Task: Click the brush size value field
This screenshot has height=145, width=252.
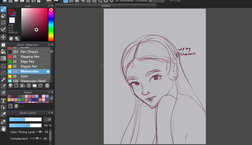Action: coord(47,120)
